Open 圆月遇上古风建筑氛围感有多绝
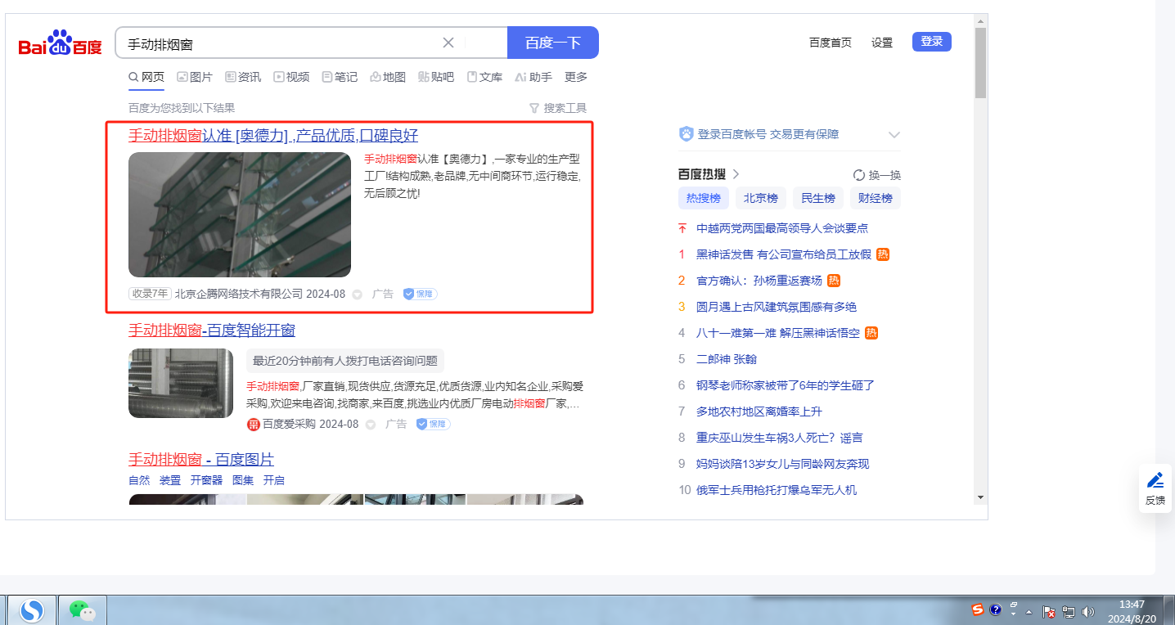The width and height of the screenshot is (1175, 625). pyautogui.click(x=777, y=307)
